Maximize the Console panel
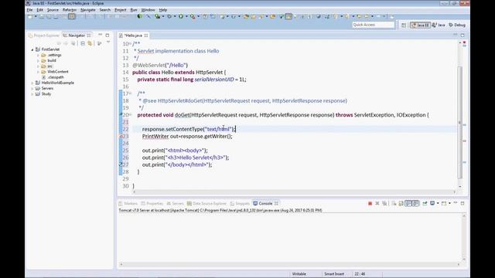The width and height of the screenshot is (495, 278). tap(463, 203)
